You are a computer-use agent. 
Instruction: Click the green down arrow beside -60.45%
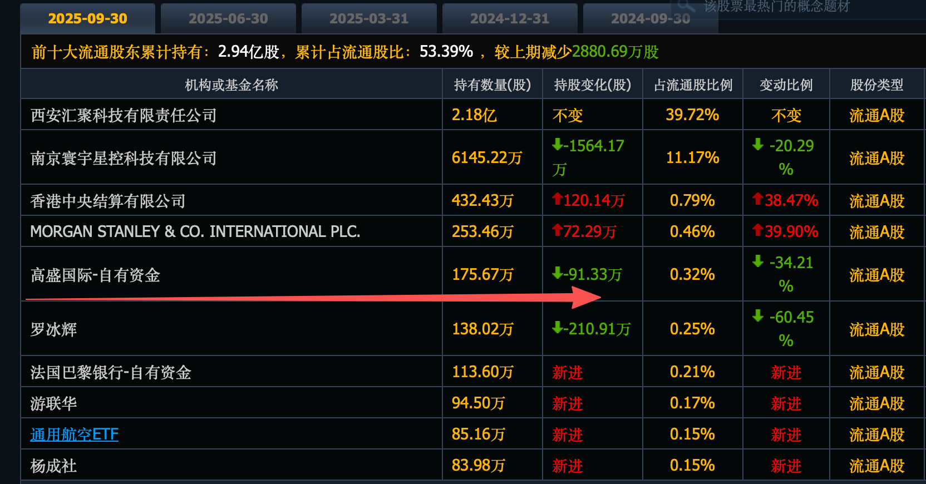click(x=757, y=316)
